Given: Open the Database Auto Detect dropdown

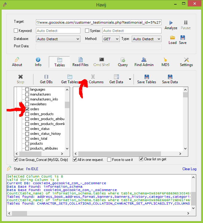Looking at the screenshot, I should 58,39.
